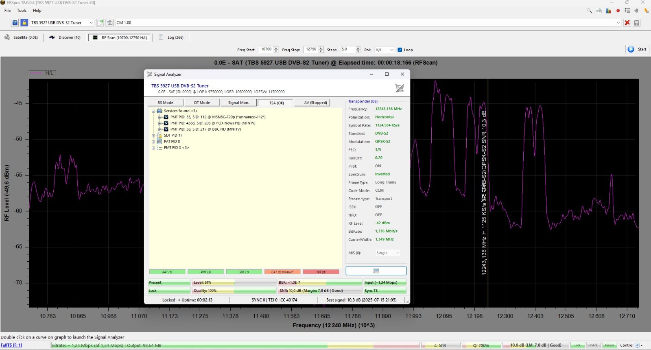Expand the MSNBC-720p PMT PID 35 entry
Viewport: 651px width, 350px height.
tap(160, 117)
